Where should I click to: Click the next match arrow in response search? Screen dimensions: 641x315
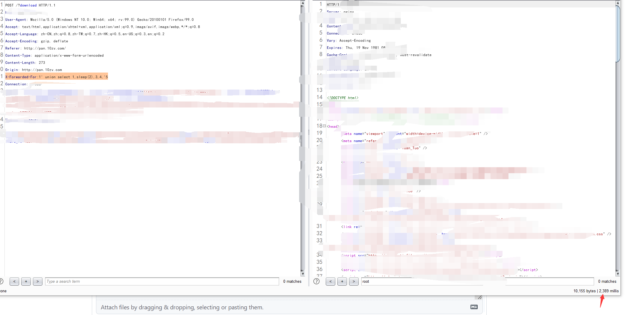pyautogui.click(x=354, y=281)
